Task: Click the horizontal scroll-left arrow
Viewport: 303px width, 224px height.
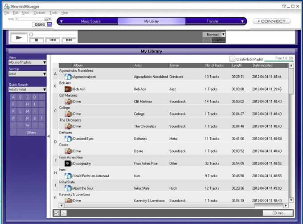Action: pyautogui.click(x=61, y=205)
